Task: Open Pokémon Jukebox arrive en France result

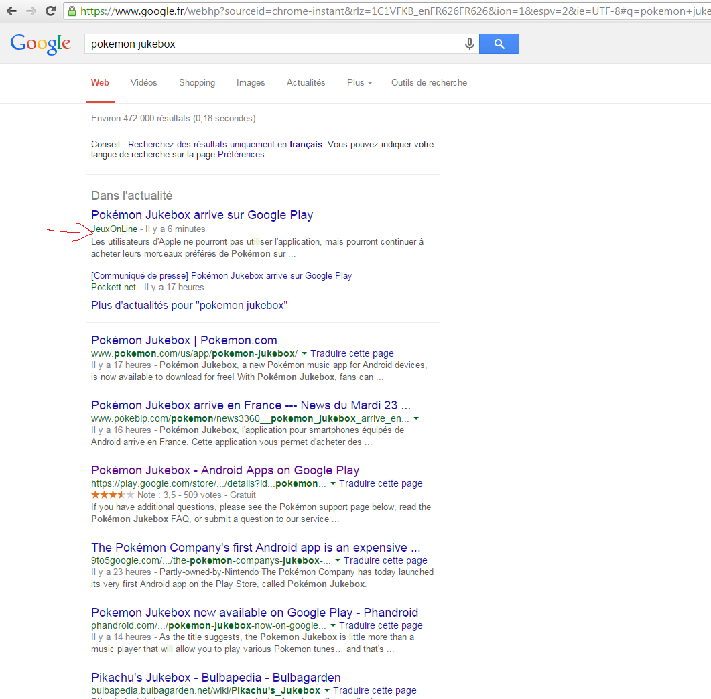Action: coord(251,405)
